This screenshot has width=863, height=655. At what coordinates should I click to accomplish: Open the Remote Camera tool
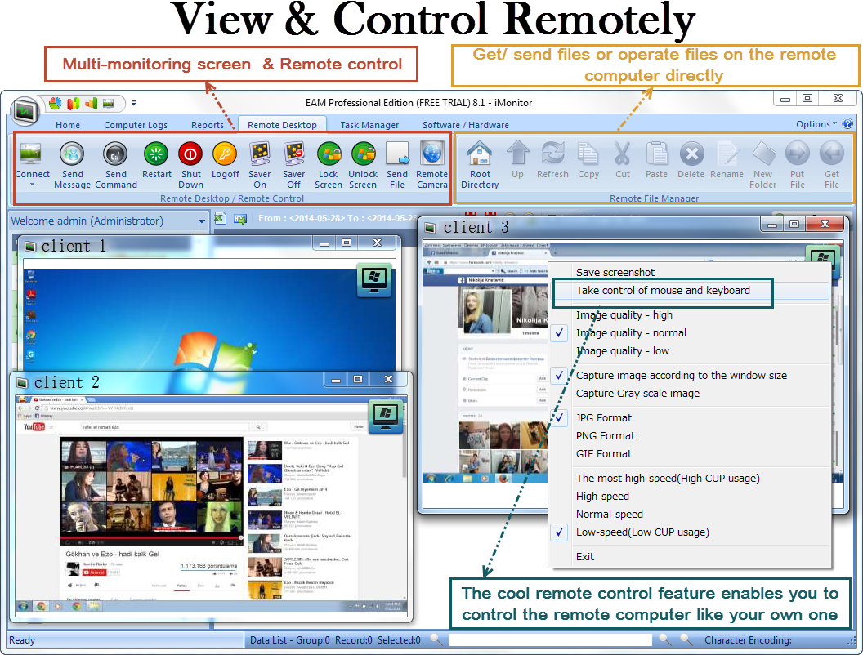(431, 154)
